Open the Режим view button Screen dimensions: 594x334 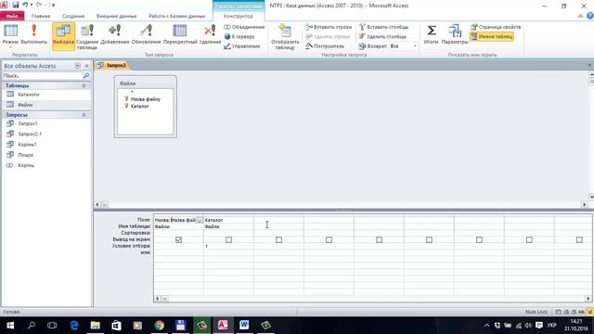point(10,35)
